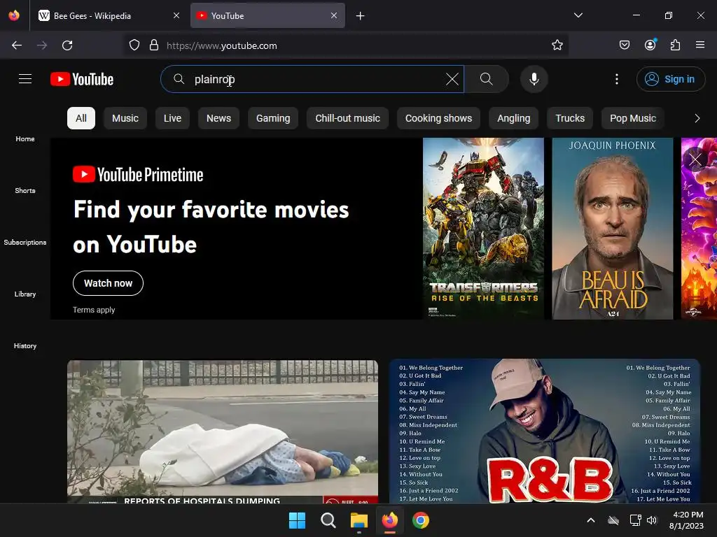This screenshot has width=717, height=537.
Task: Open network status in tray
Action: pyautogui.click(x=634, y=520)
